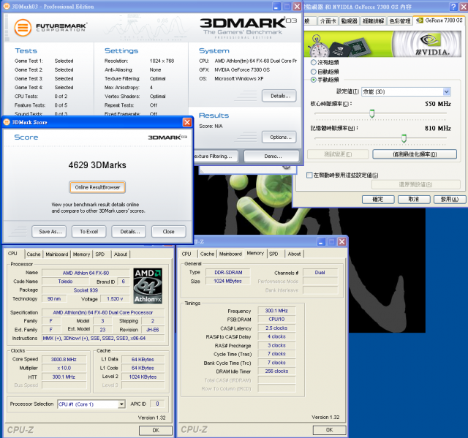Viewport: 468px width, 438px height.
Task: Click the Futuremark orange logo icon
Action: point(23,28)
